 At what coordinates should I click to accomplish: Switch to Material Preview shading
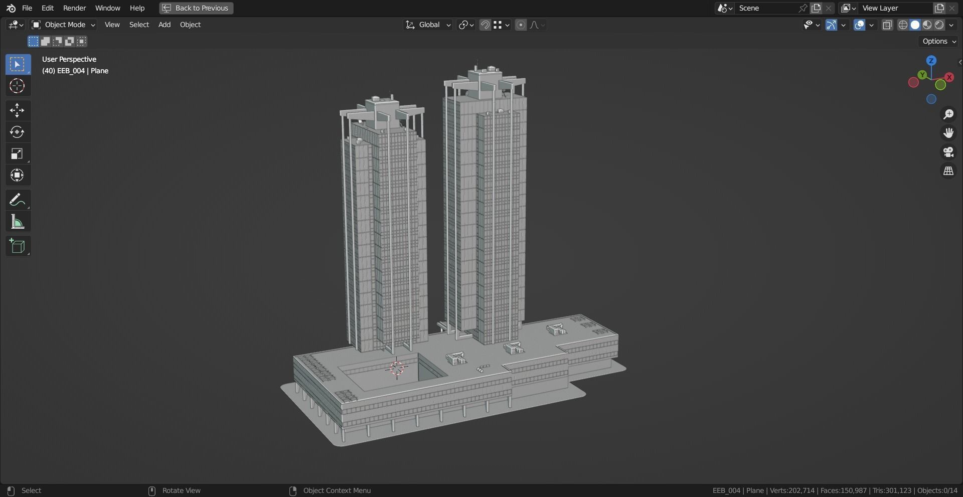click(x=927, y=25)
